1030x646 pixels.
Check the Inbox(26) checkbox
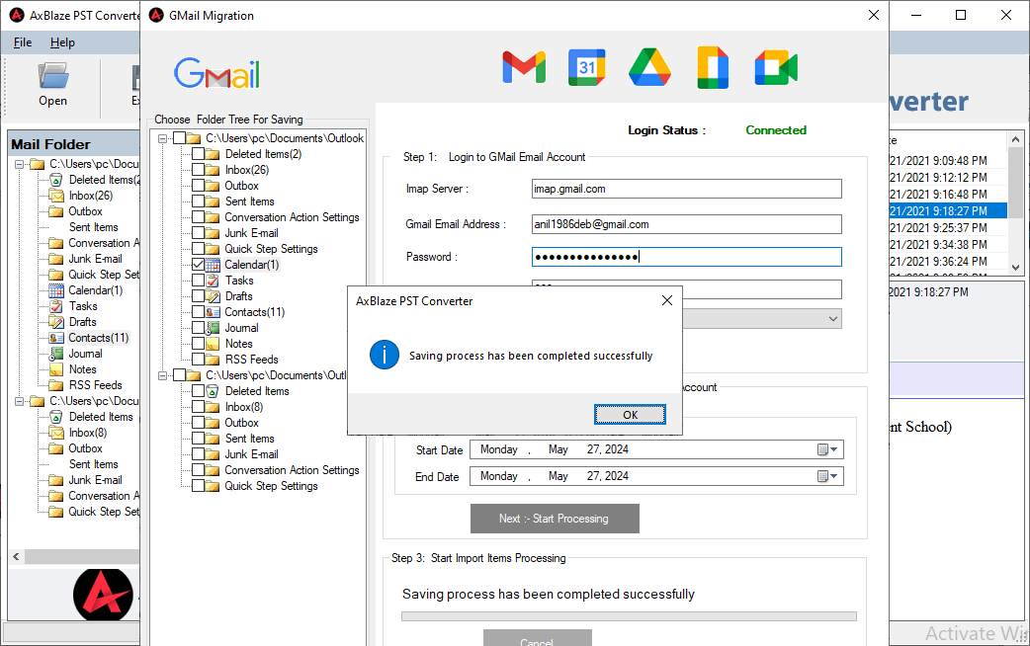(198, 170)
